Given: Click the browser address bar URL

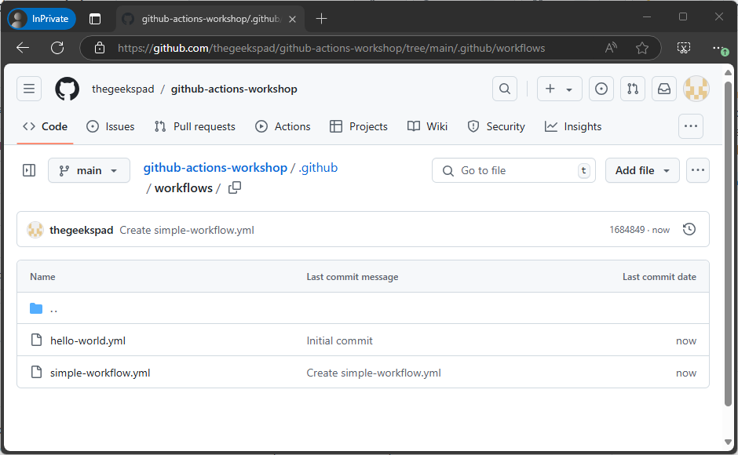Looking at the screenshot, I should 331,48.
